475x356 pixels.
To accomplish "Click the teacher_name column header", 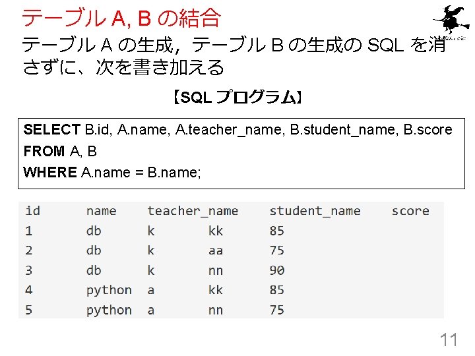I will [x=193, y=211].
